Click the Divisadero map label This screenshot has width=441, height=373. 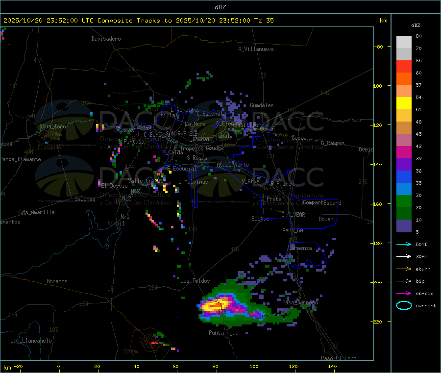106,39
